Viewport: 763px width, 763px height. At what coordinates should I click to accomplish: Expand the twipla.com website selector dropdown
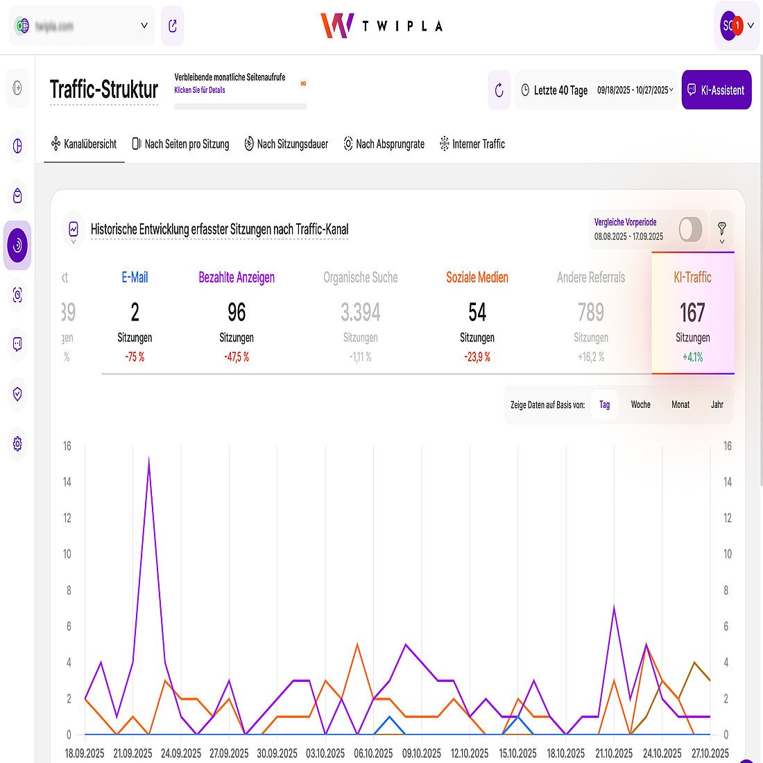tap(144, 26)
